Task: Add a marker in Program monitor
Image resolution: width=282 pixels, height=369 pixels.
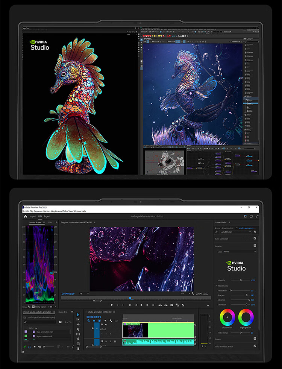Action: (x=112, y=305)
